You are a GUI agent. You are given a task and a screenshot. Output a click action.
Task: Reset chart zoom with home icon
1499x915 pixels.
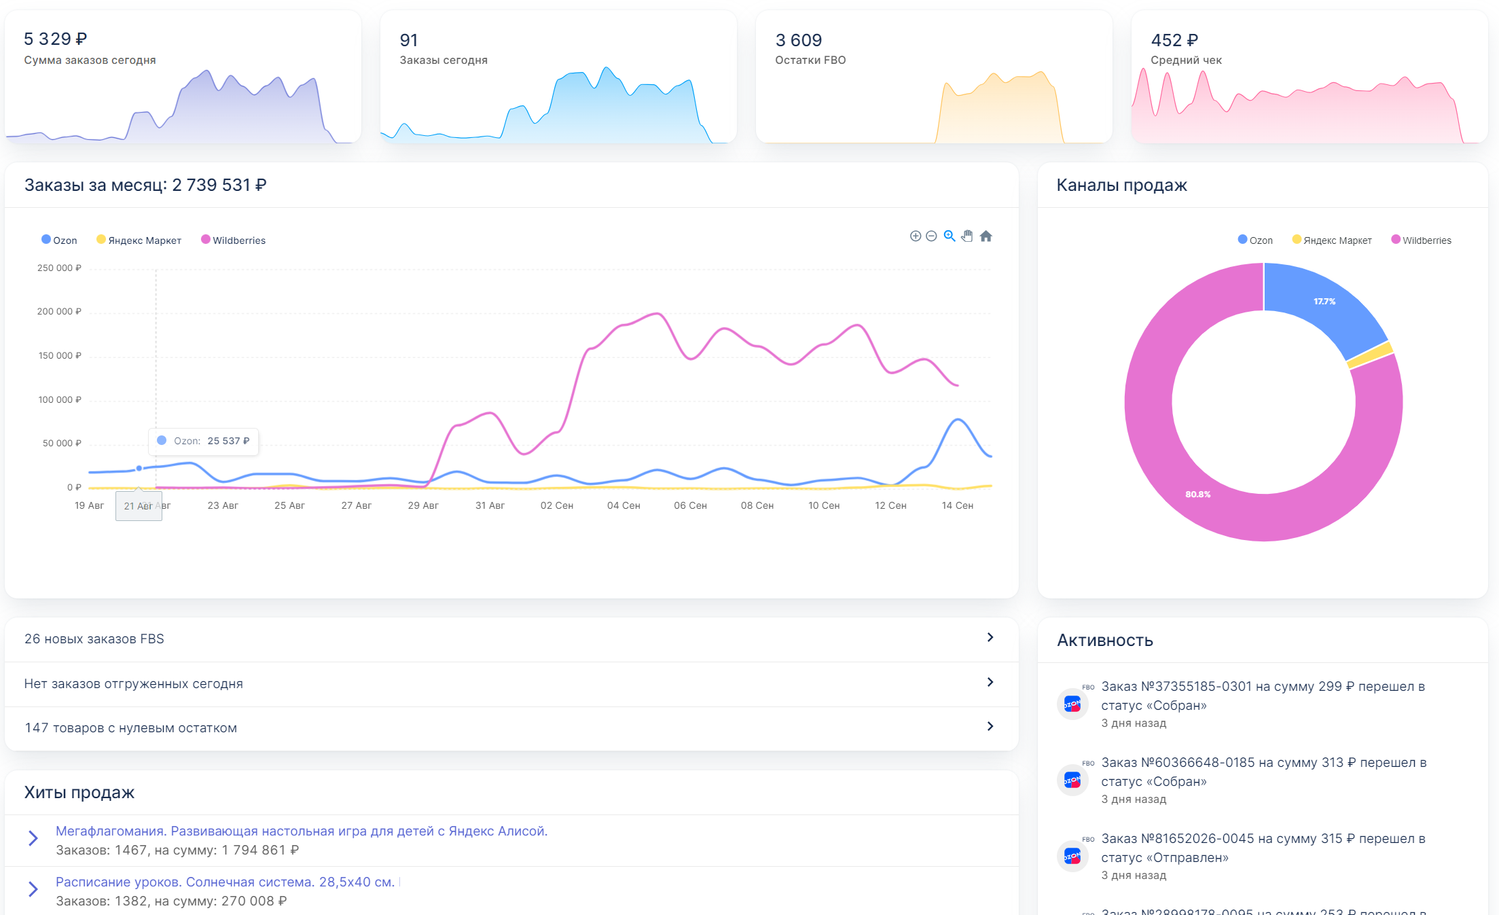click(x=986, y=236)
